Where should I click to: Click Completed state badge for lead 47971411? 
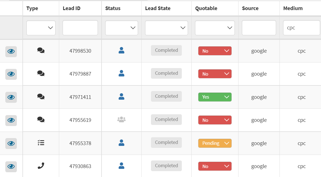tap(166, 96)
